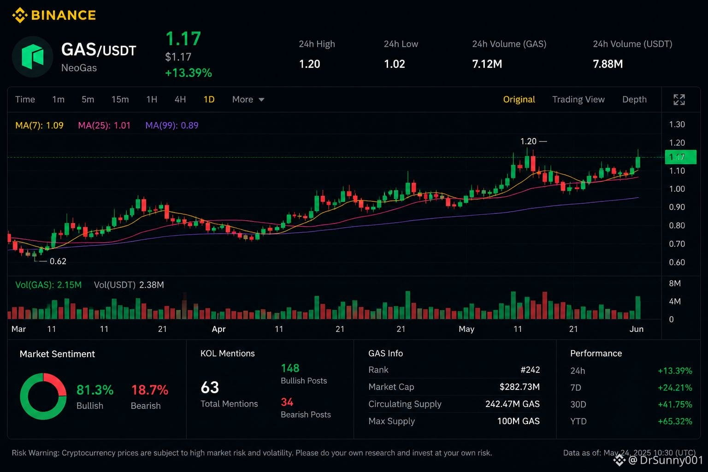Click the 34 Bearish Posts count
Screen dimensions: 708x472
click(287, 402)
